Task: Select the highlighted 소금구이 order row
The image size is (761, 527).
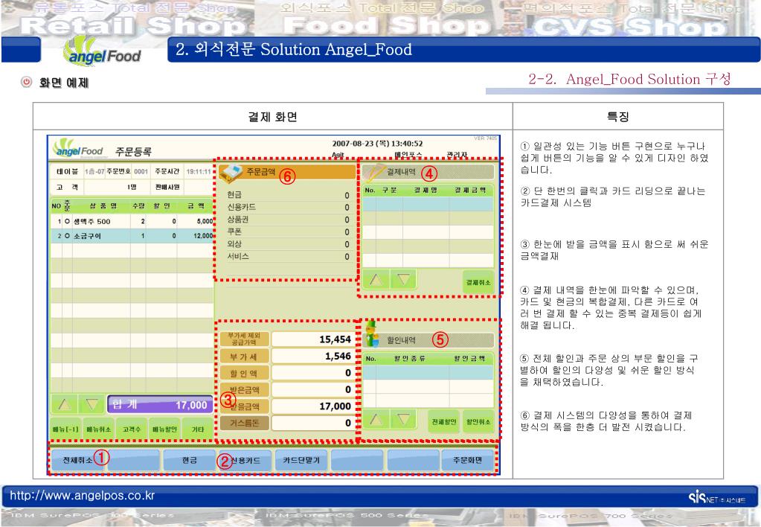Action: (132, 235)
